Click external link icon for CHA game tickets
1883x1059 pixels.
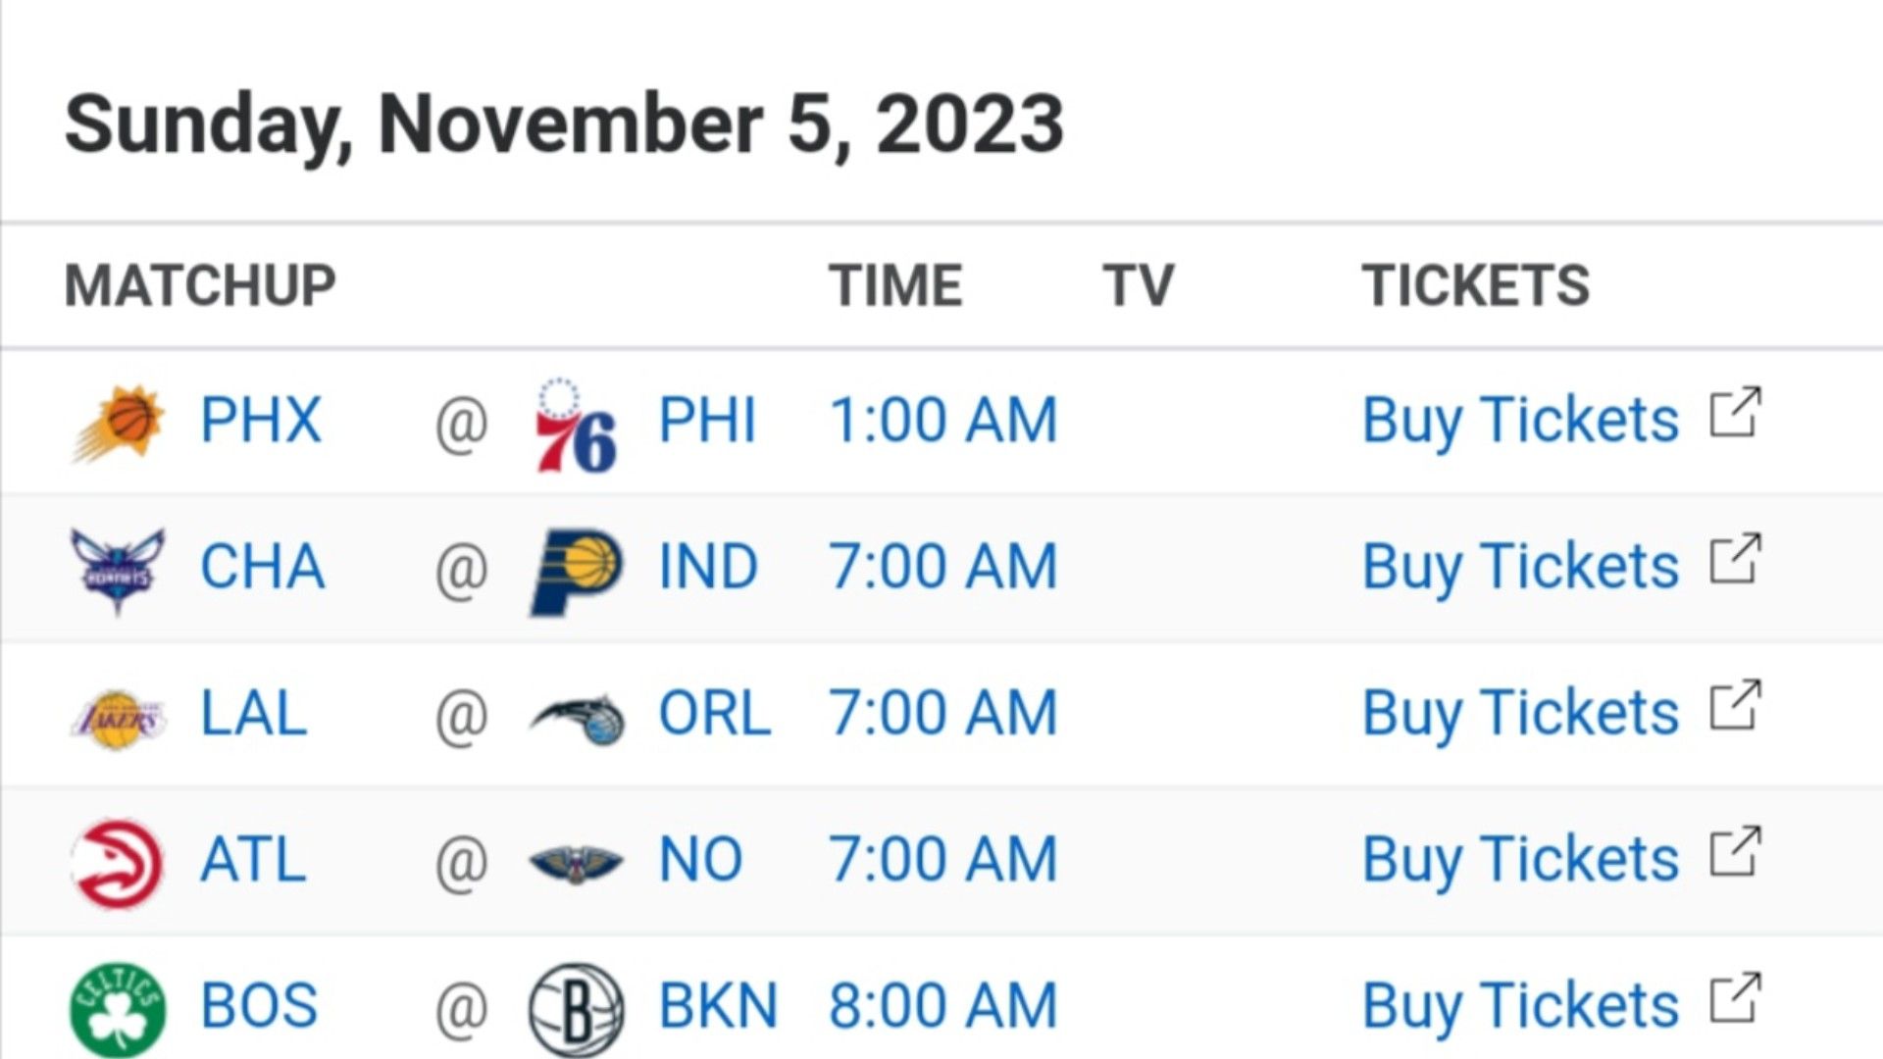pyautogui.click(x=1736, y=559)
